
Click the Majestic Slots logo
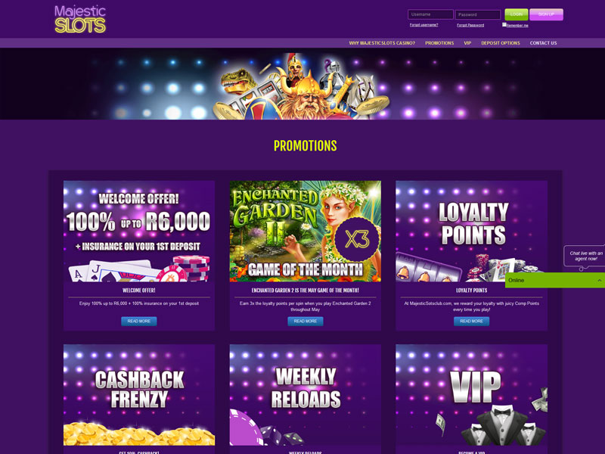tap(80, 19)
